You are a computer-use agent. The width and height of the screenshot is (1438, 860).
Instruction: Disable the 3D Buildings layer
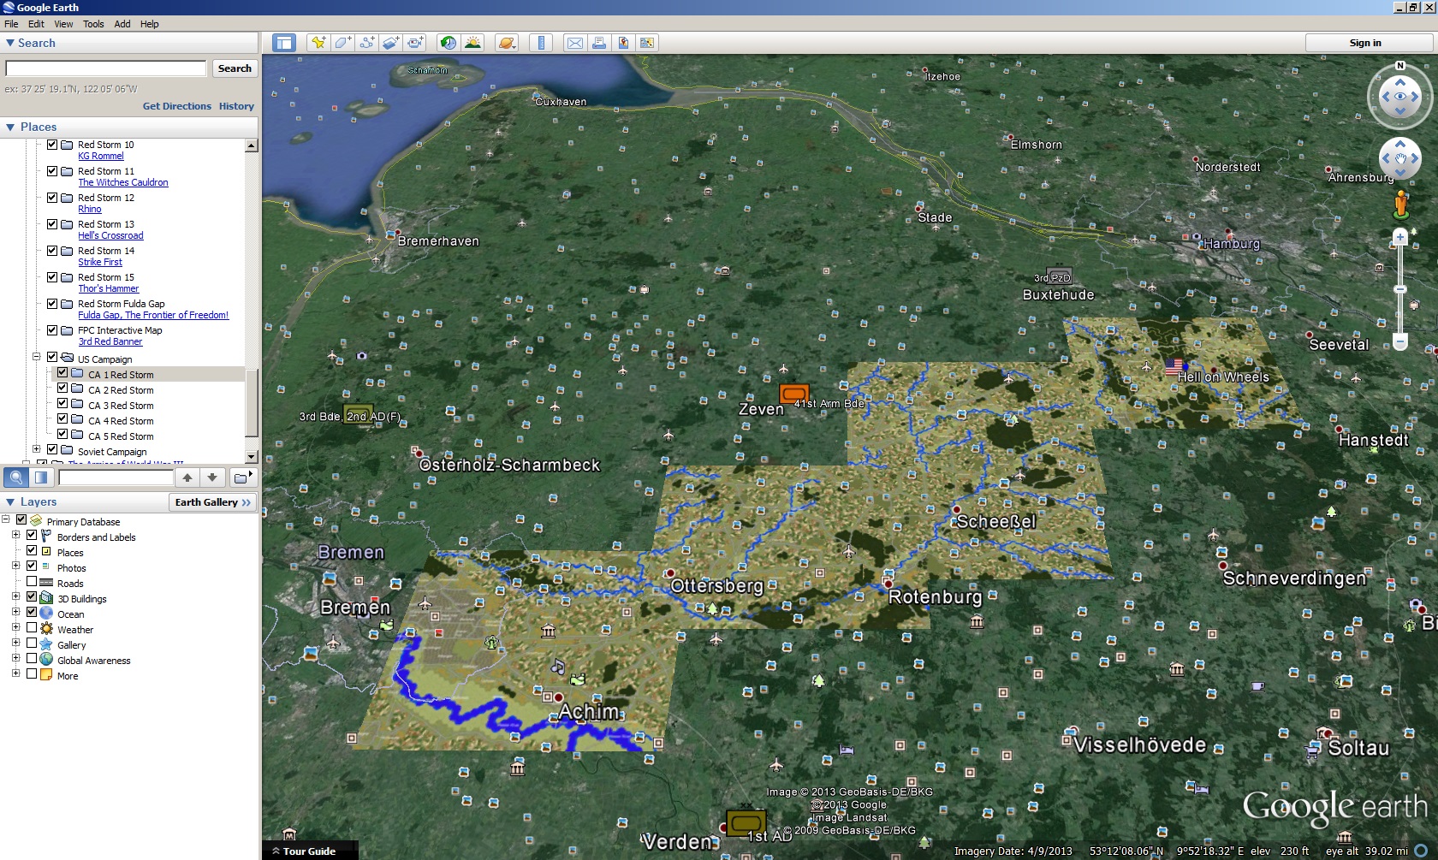[x=32, y=597]
